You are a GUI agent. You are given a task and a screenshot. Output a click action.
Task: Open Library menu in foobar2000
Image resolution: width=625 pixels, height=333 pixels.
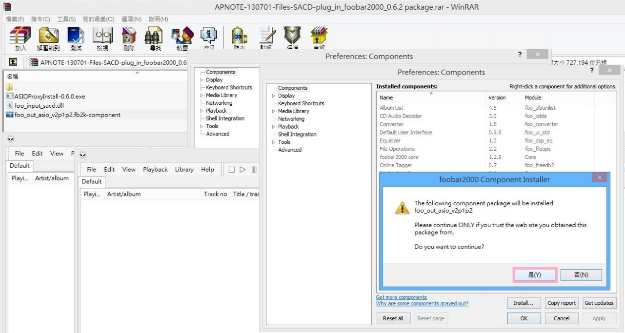[x=184, y=170]
